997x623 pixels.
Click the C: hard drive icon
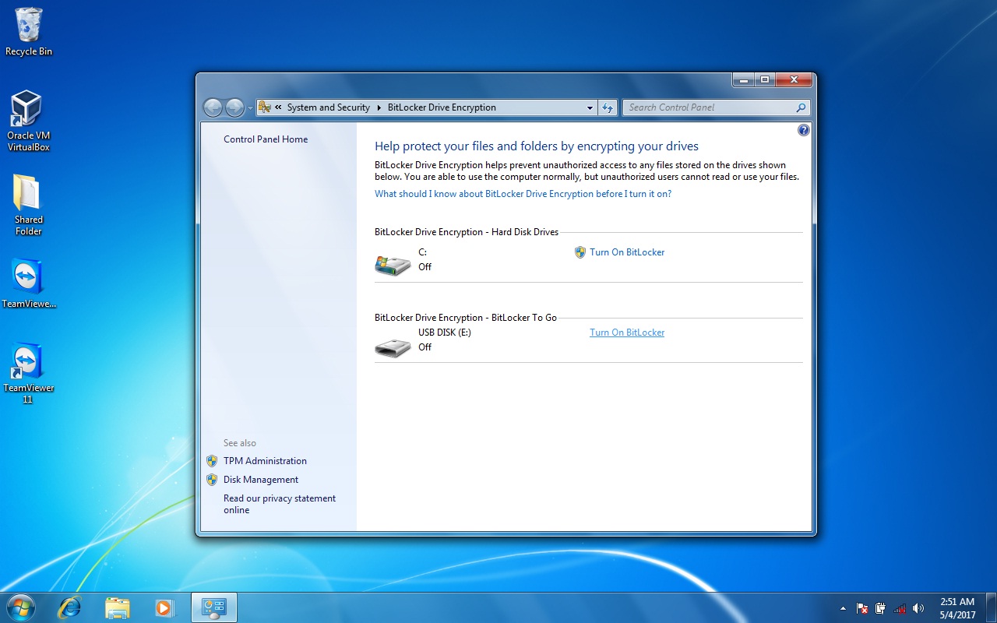(393, 265)
